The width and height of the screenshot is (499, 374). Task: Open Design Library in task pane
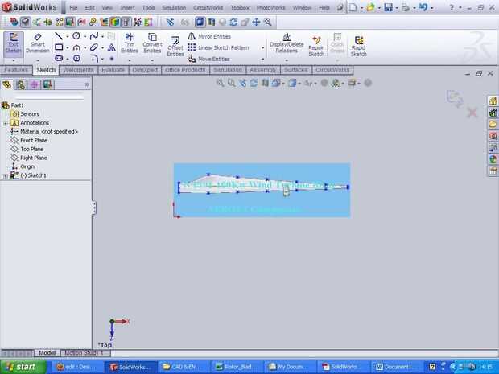click(x=493, y=113)
